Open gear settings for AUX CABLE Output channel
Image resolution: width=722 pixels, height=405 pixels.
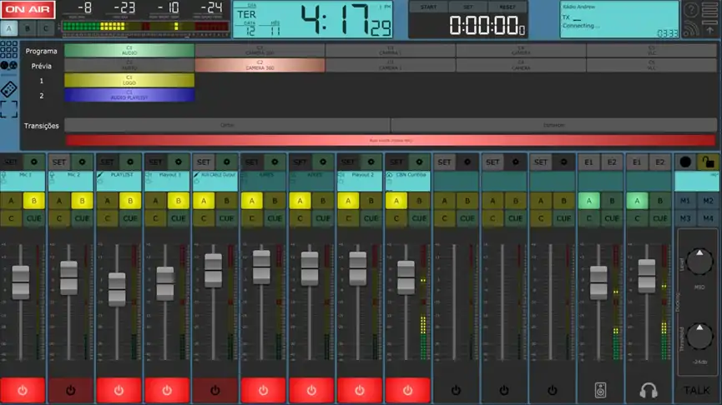(x=226, y=162)
